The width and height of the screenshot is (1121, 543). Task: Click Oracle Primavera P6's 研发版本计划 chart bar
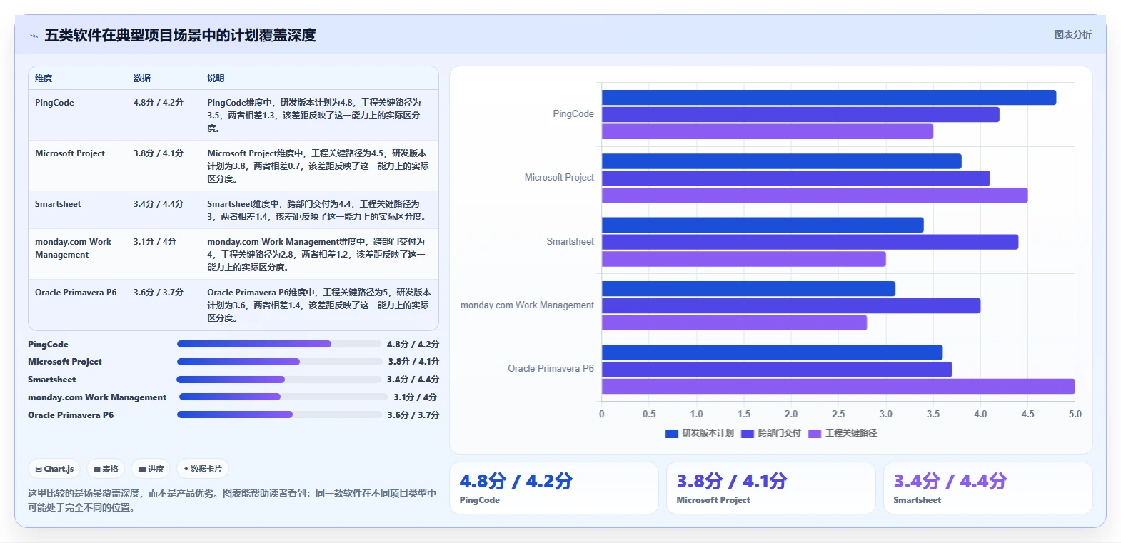[x=772, y=352]
